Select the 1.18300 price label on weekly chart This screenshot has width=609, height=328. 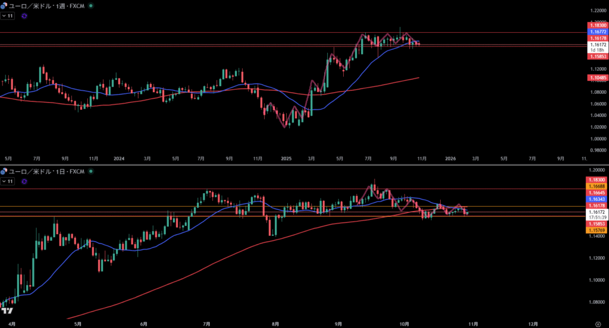point(597,25)
